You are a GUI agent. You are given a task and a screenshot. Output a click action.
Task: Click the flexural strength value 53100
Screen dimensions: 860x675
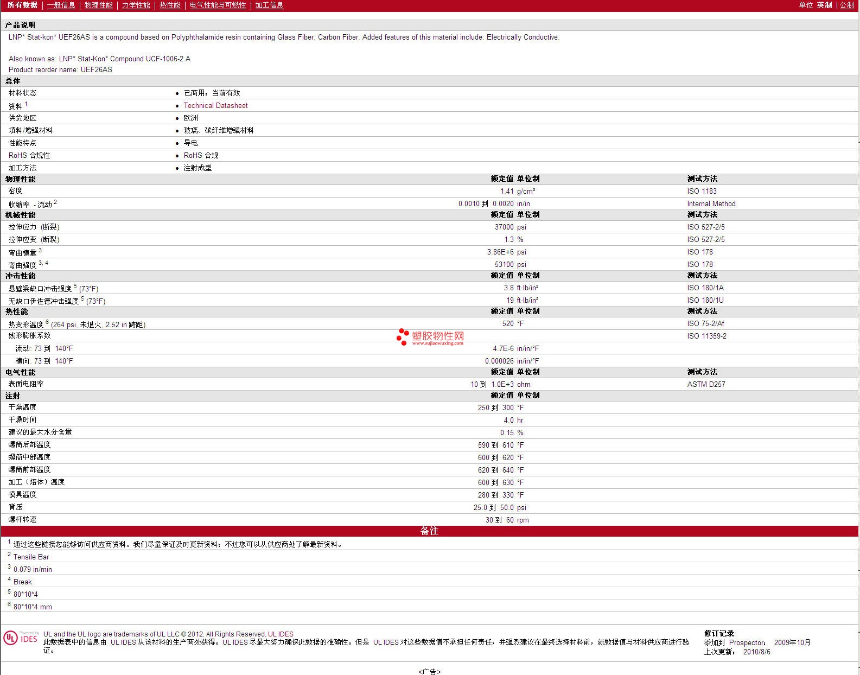[504, 264]
